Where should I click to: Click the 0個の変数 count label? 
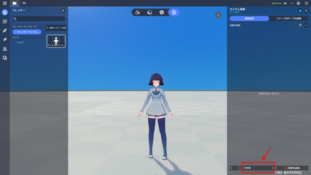point(235,26)
